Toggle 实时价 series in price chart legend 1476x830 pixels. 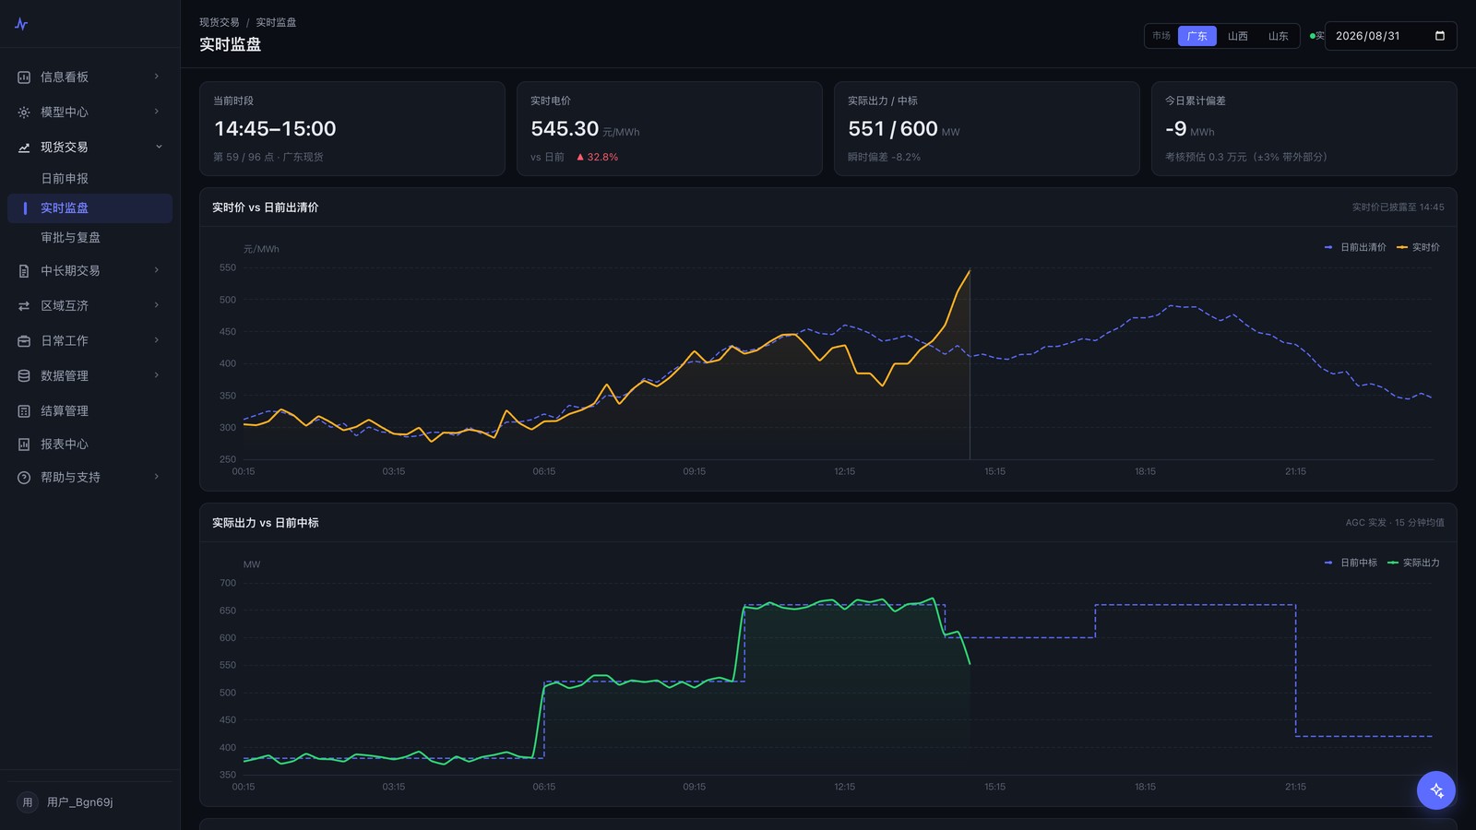coord(1418,247)
